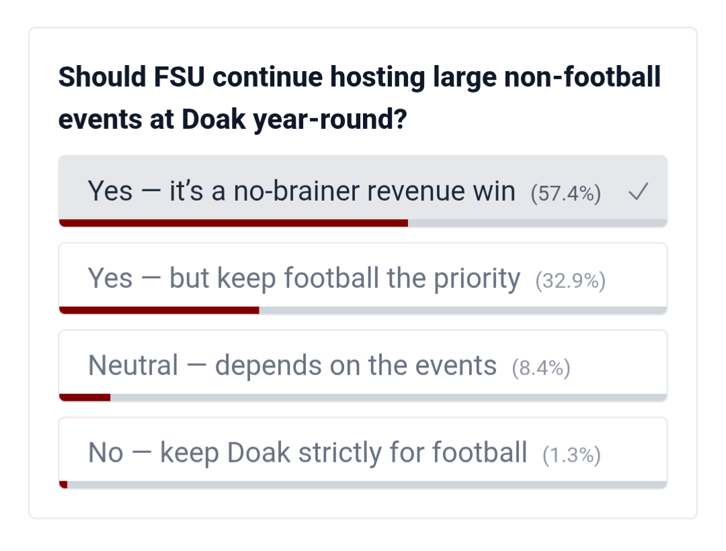Click the tiny red bar under the No option

(x=63, y=485)
